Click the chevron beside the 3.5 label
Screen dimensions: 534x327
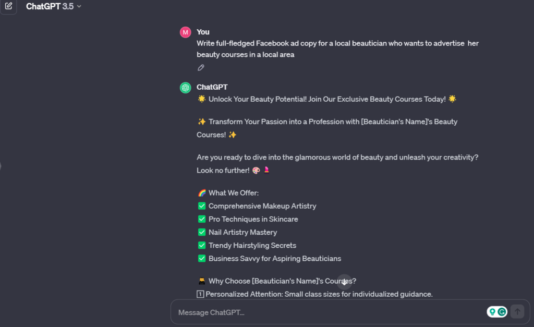(x=78, y=7)
